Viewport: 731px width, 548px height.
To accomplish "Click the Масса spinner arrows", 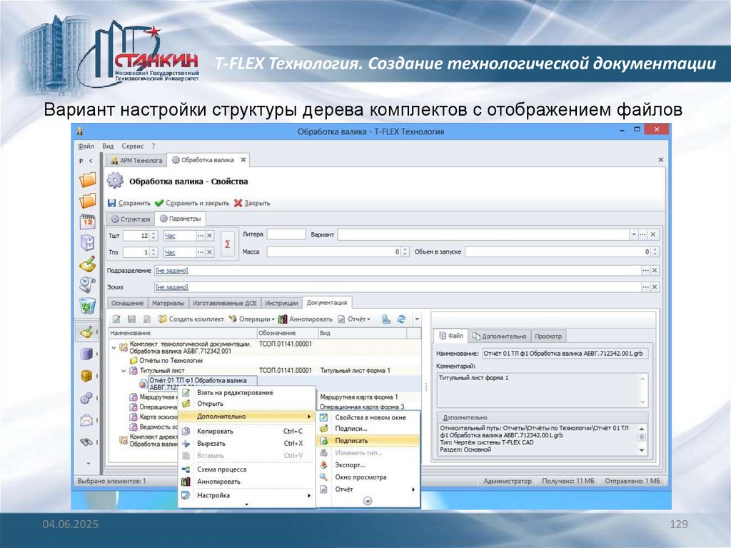I will (405, 251).
